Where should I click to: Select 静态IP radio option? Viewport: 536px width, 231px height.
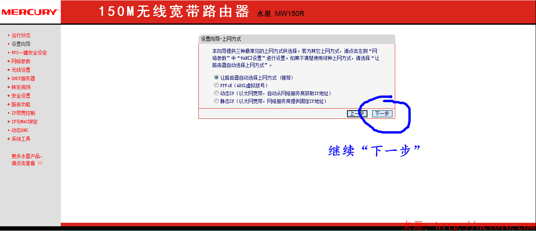(216, 101)
